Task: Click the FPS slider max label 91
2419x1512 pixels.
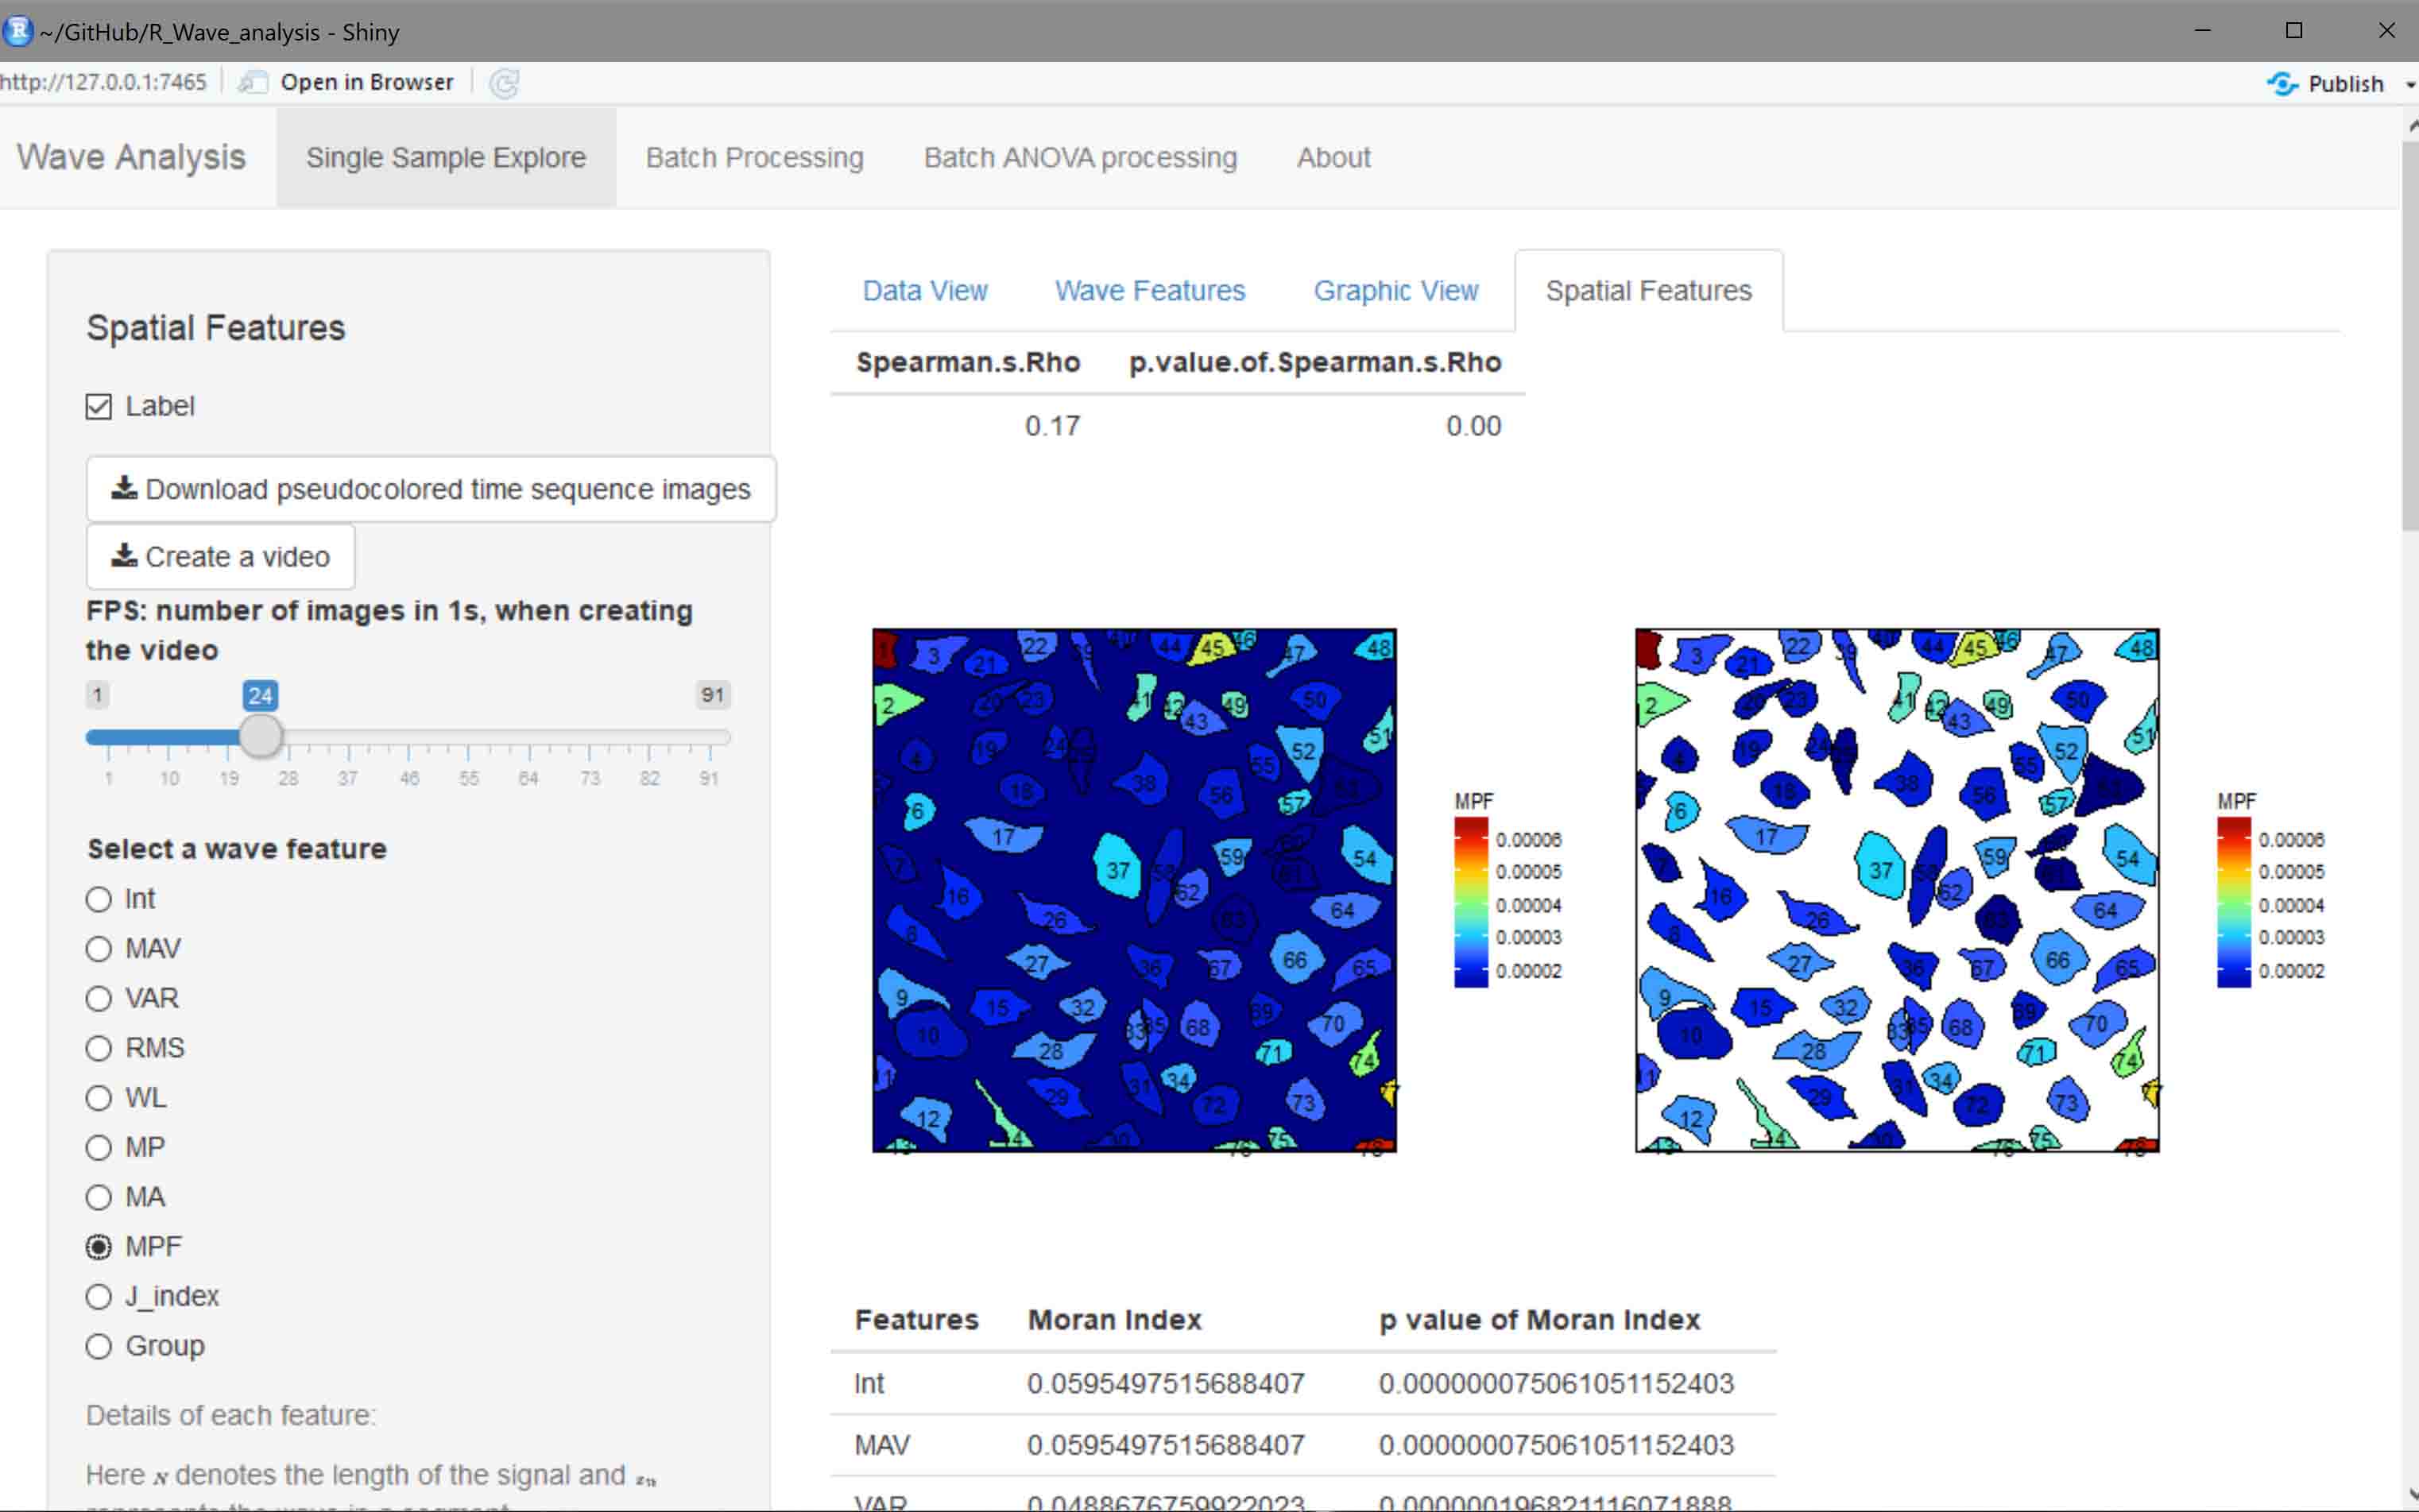Action: click(713, 695)
